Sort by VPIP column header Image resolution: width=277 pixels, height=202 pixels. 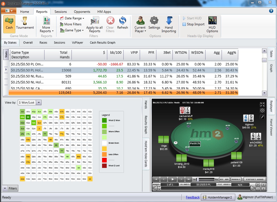132,55
